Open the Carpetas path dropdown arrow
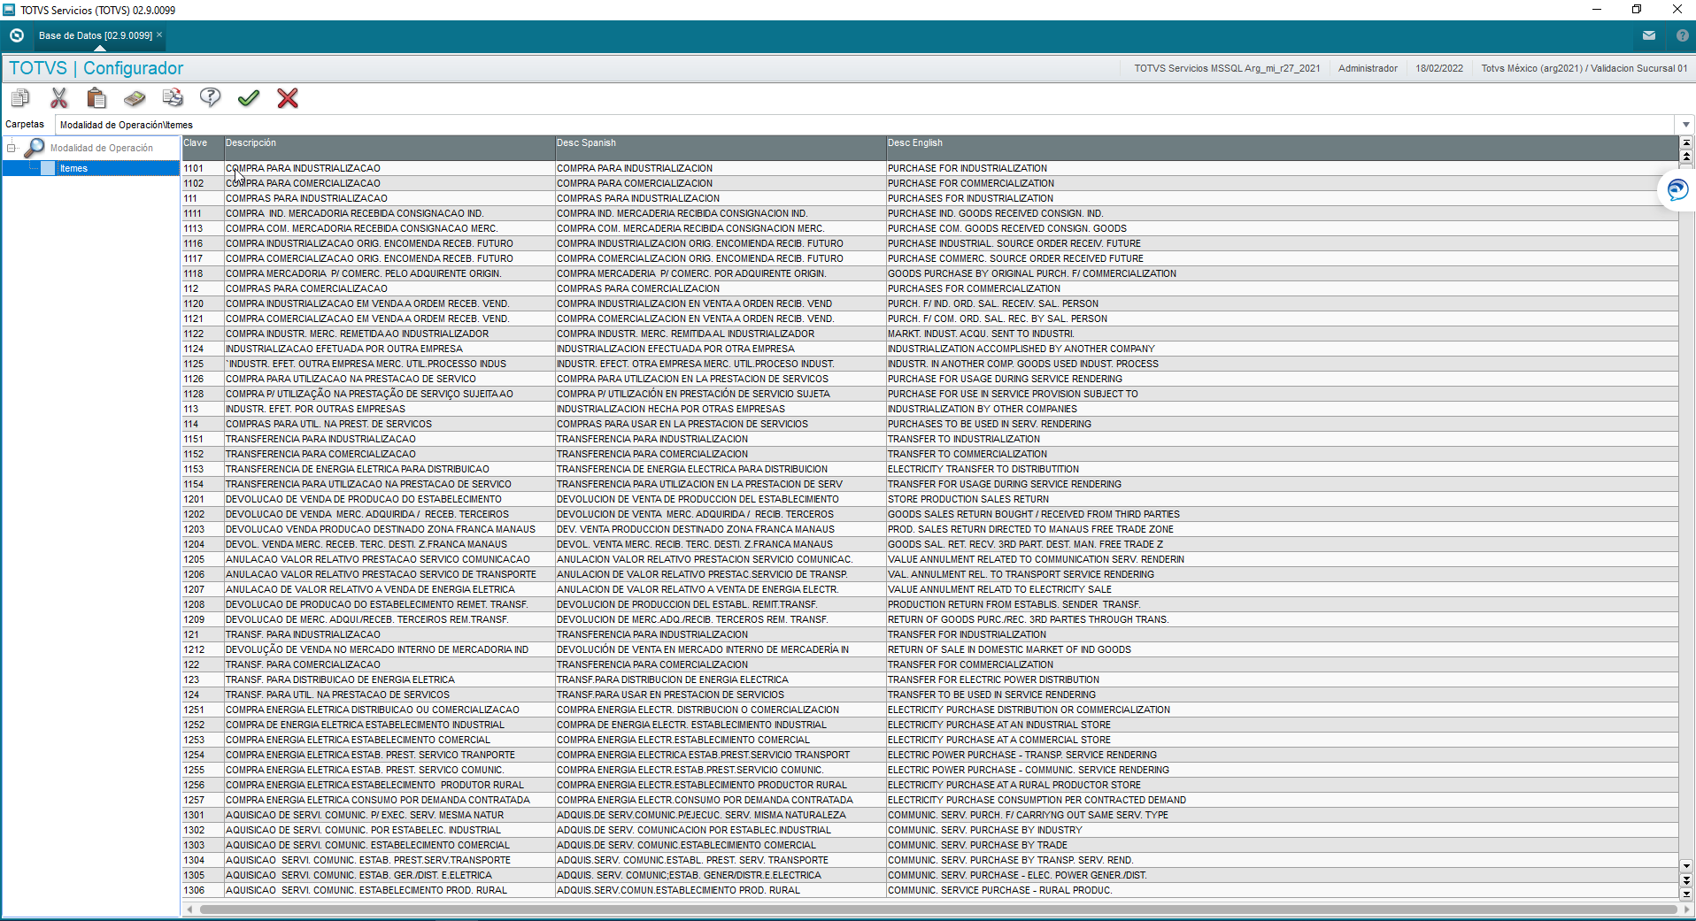Screen dimensions: 1696x921 tap(1685, 125)
